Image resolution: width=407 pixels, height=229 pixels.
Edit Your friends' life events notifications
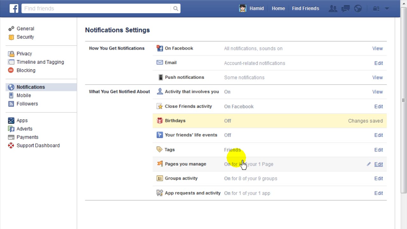pos(378,135)
